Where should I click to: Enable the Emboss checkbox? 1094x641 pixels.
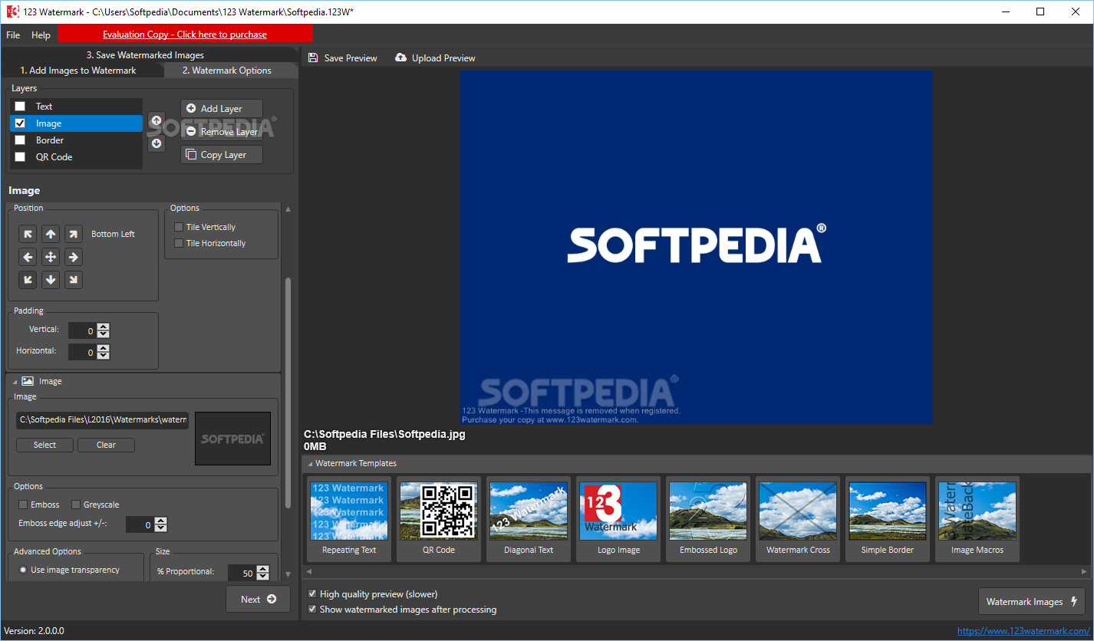point(23,505)
